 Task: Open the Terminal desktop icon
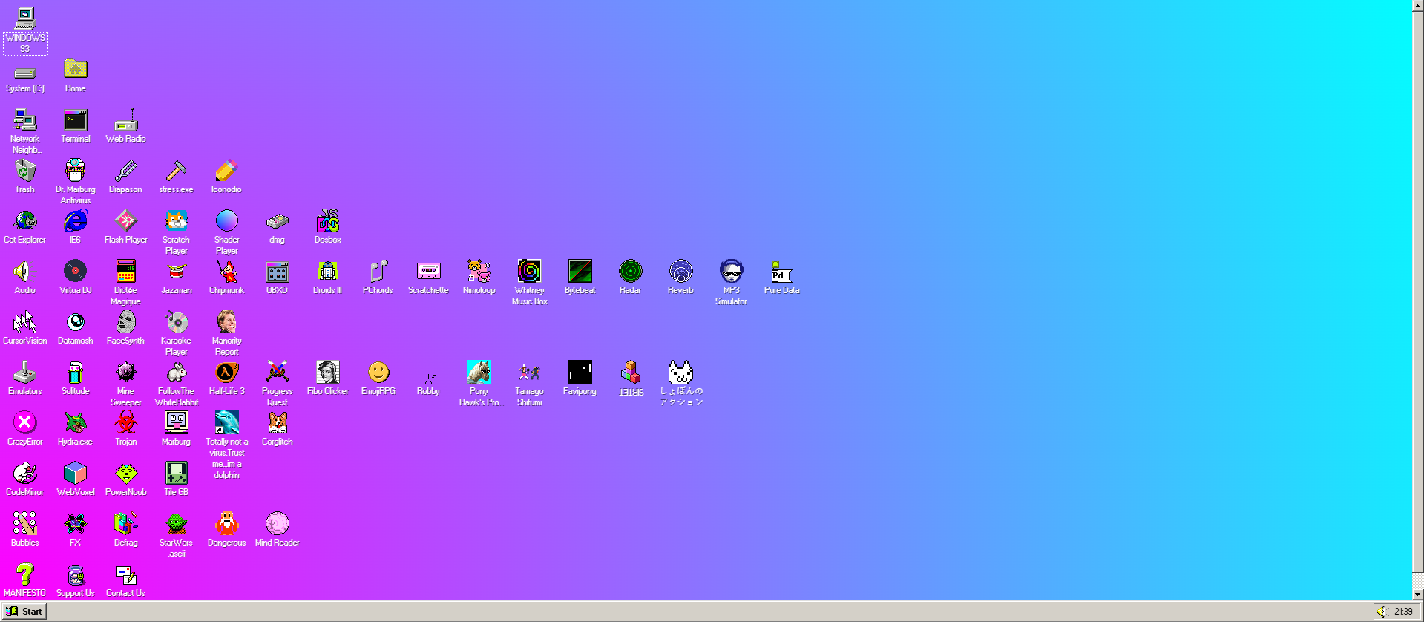tap(75, 121)
